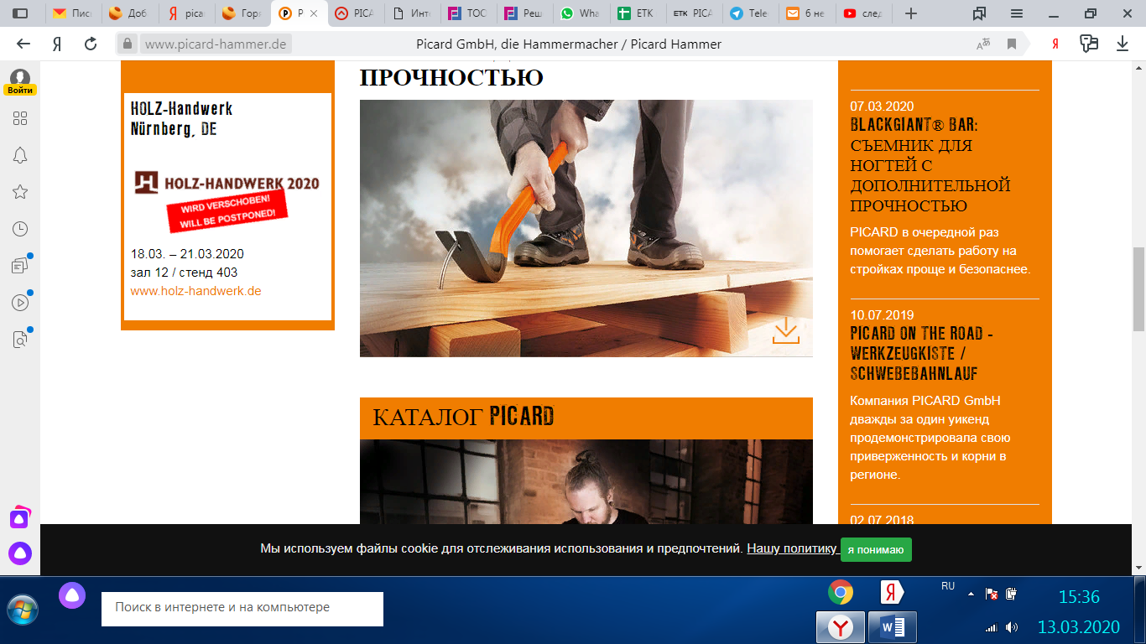Open PICARD ON THE ROAD news headline
Image resolution: width=1146 pixels, height=644 pixels.
(922, 353)
